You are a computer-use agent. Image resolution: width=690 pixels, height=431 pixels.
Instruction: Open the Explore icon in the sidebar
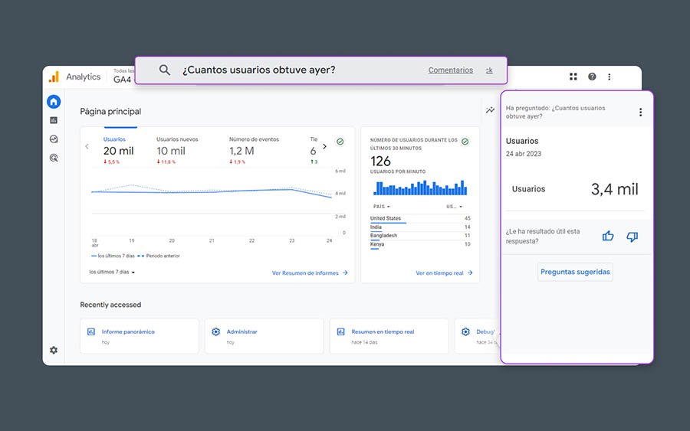[x=54, y=139]
